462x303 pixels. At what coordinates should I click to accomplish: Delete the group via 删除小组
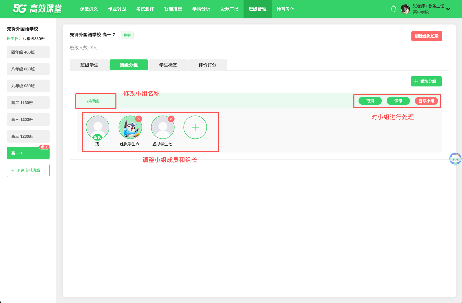click(x=426, y=101)
